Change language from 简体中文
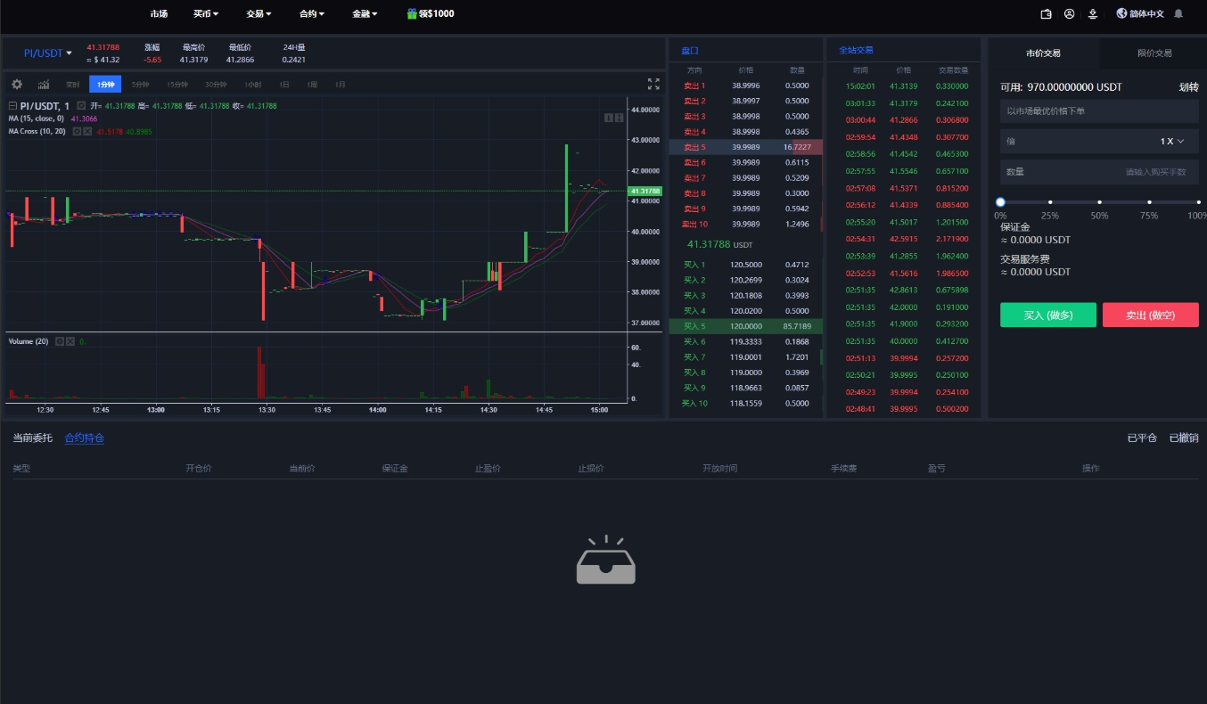The width and height of the screenshot is (1207, 704). [1140, 14]
